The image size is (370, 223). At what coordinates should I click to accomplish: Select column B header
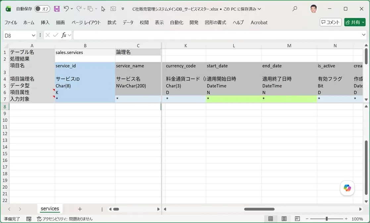click(85, 46)
